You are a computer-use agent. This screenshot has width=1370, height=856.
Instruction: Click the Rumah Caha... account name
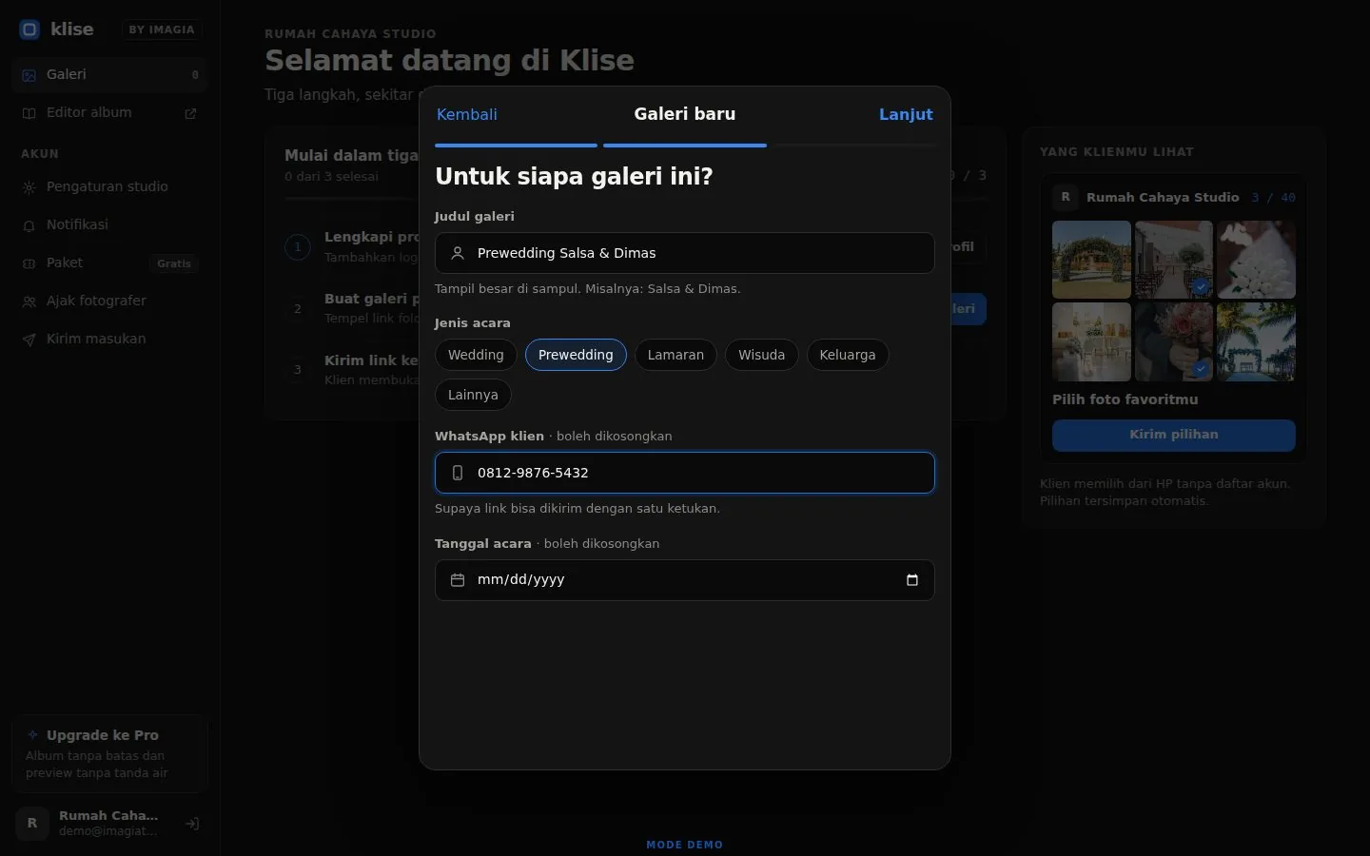[108, 815]
